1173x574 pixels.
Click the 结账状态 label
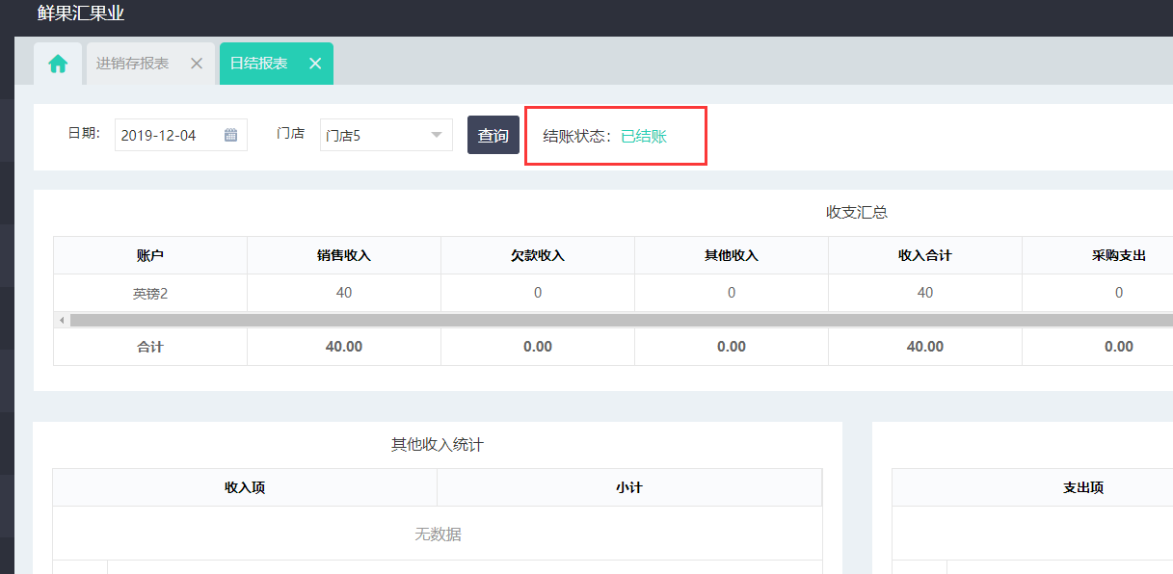577,136
